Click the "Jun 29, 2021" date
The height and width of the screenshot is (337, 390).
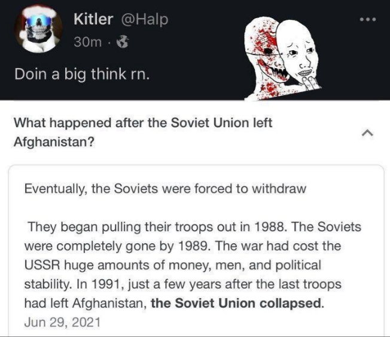pos(62,322)
